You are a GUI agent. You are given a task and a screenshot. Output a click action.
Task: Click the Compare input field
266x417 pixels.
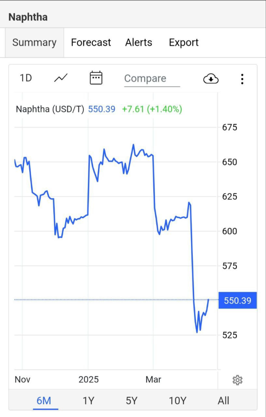pyautogui.click(x=152, y=79)
